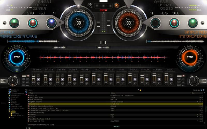The width and height of the screenshot is (207, 129).
Task: Sort the song list by Titolo column
Action: (x=32, y=93)
